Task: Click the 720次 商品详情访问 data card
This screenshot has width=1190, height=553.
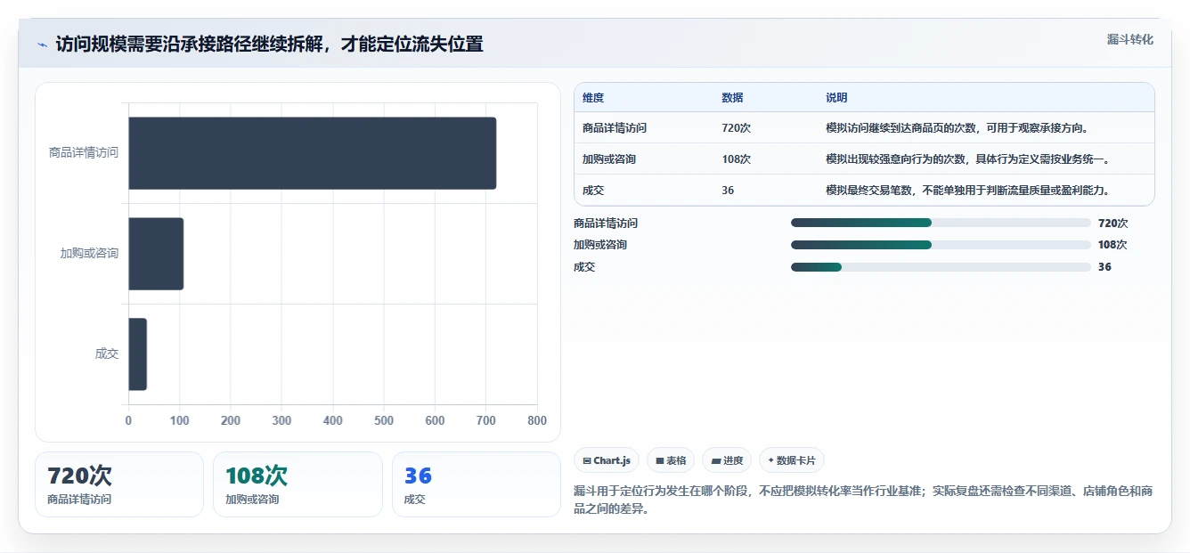Action: coord(119,484)
